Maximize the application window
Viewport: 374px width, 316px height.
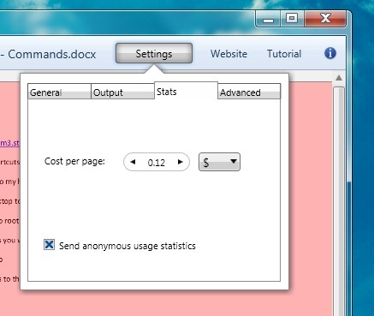(x=292, y=19)
